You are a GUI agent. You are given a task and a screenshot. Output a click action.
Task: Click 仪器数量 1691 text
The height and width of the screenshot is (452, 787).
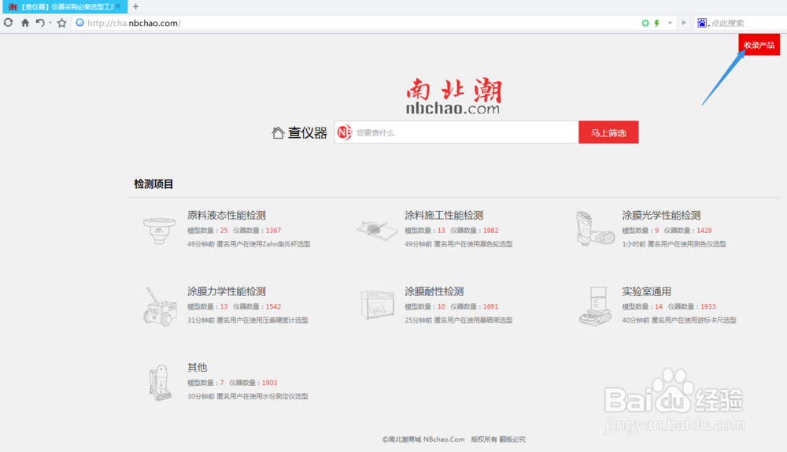(x=474, y=307)
